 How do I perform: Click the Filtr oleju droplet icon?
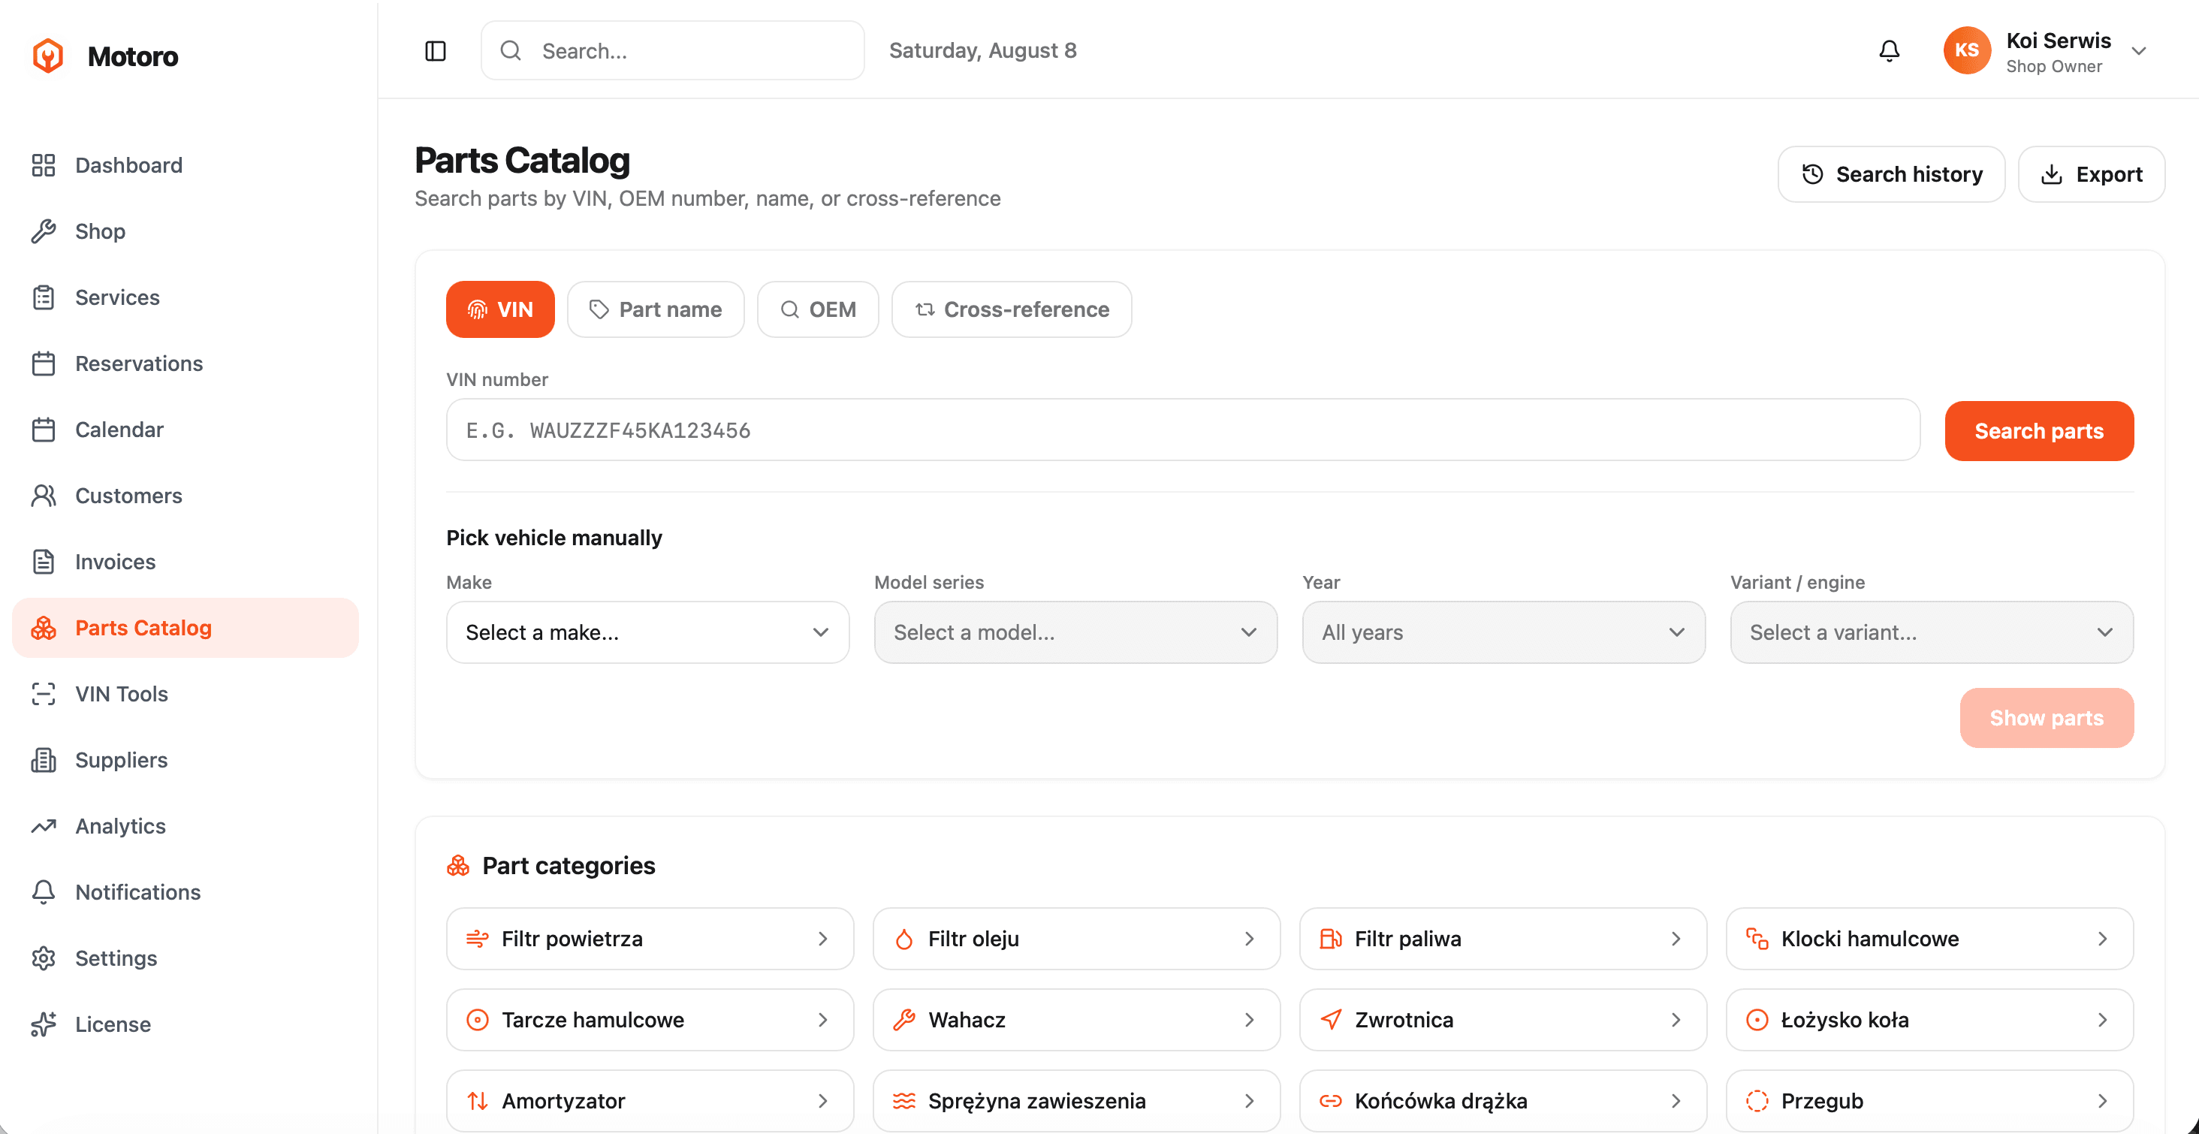904,939
